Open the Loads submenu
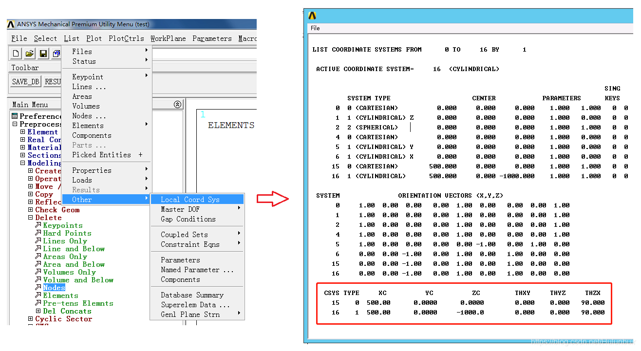This screenshot has height=351, width=641. pyautogui.click(x=107, y=180)
